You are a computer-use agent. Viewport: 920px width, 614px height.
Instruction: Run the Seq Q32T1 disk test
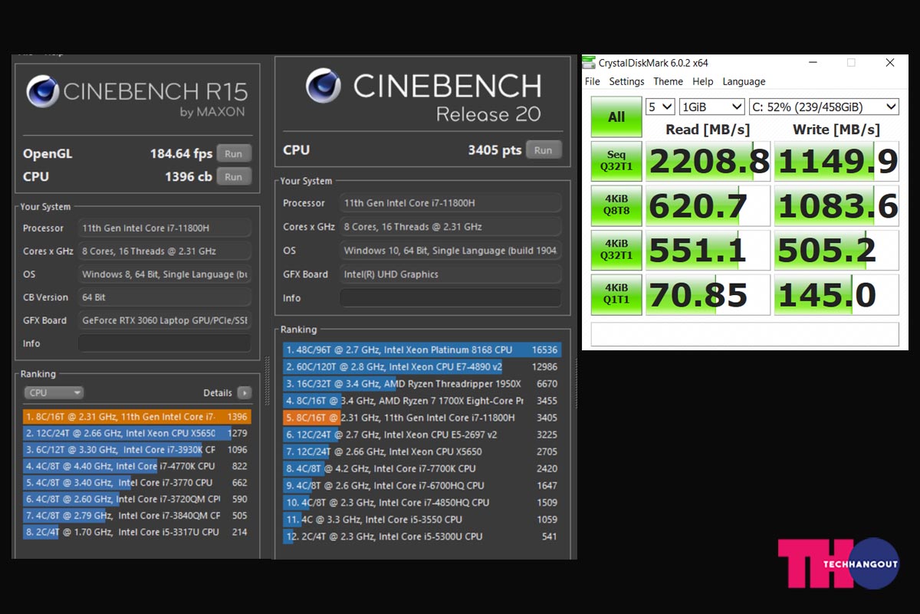pyautogui.click(x=616, y=161)
